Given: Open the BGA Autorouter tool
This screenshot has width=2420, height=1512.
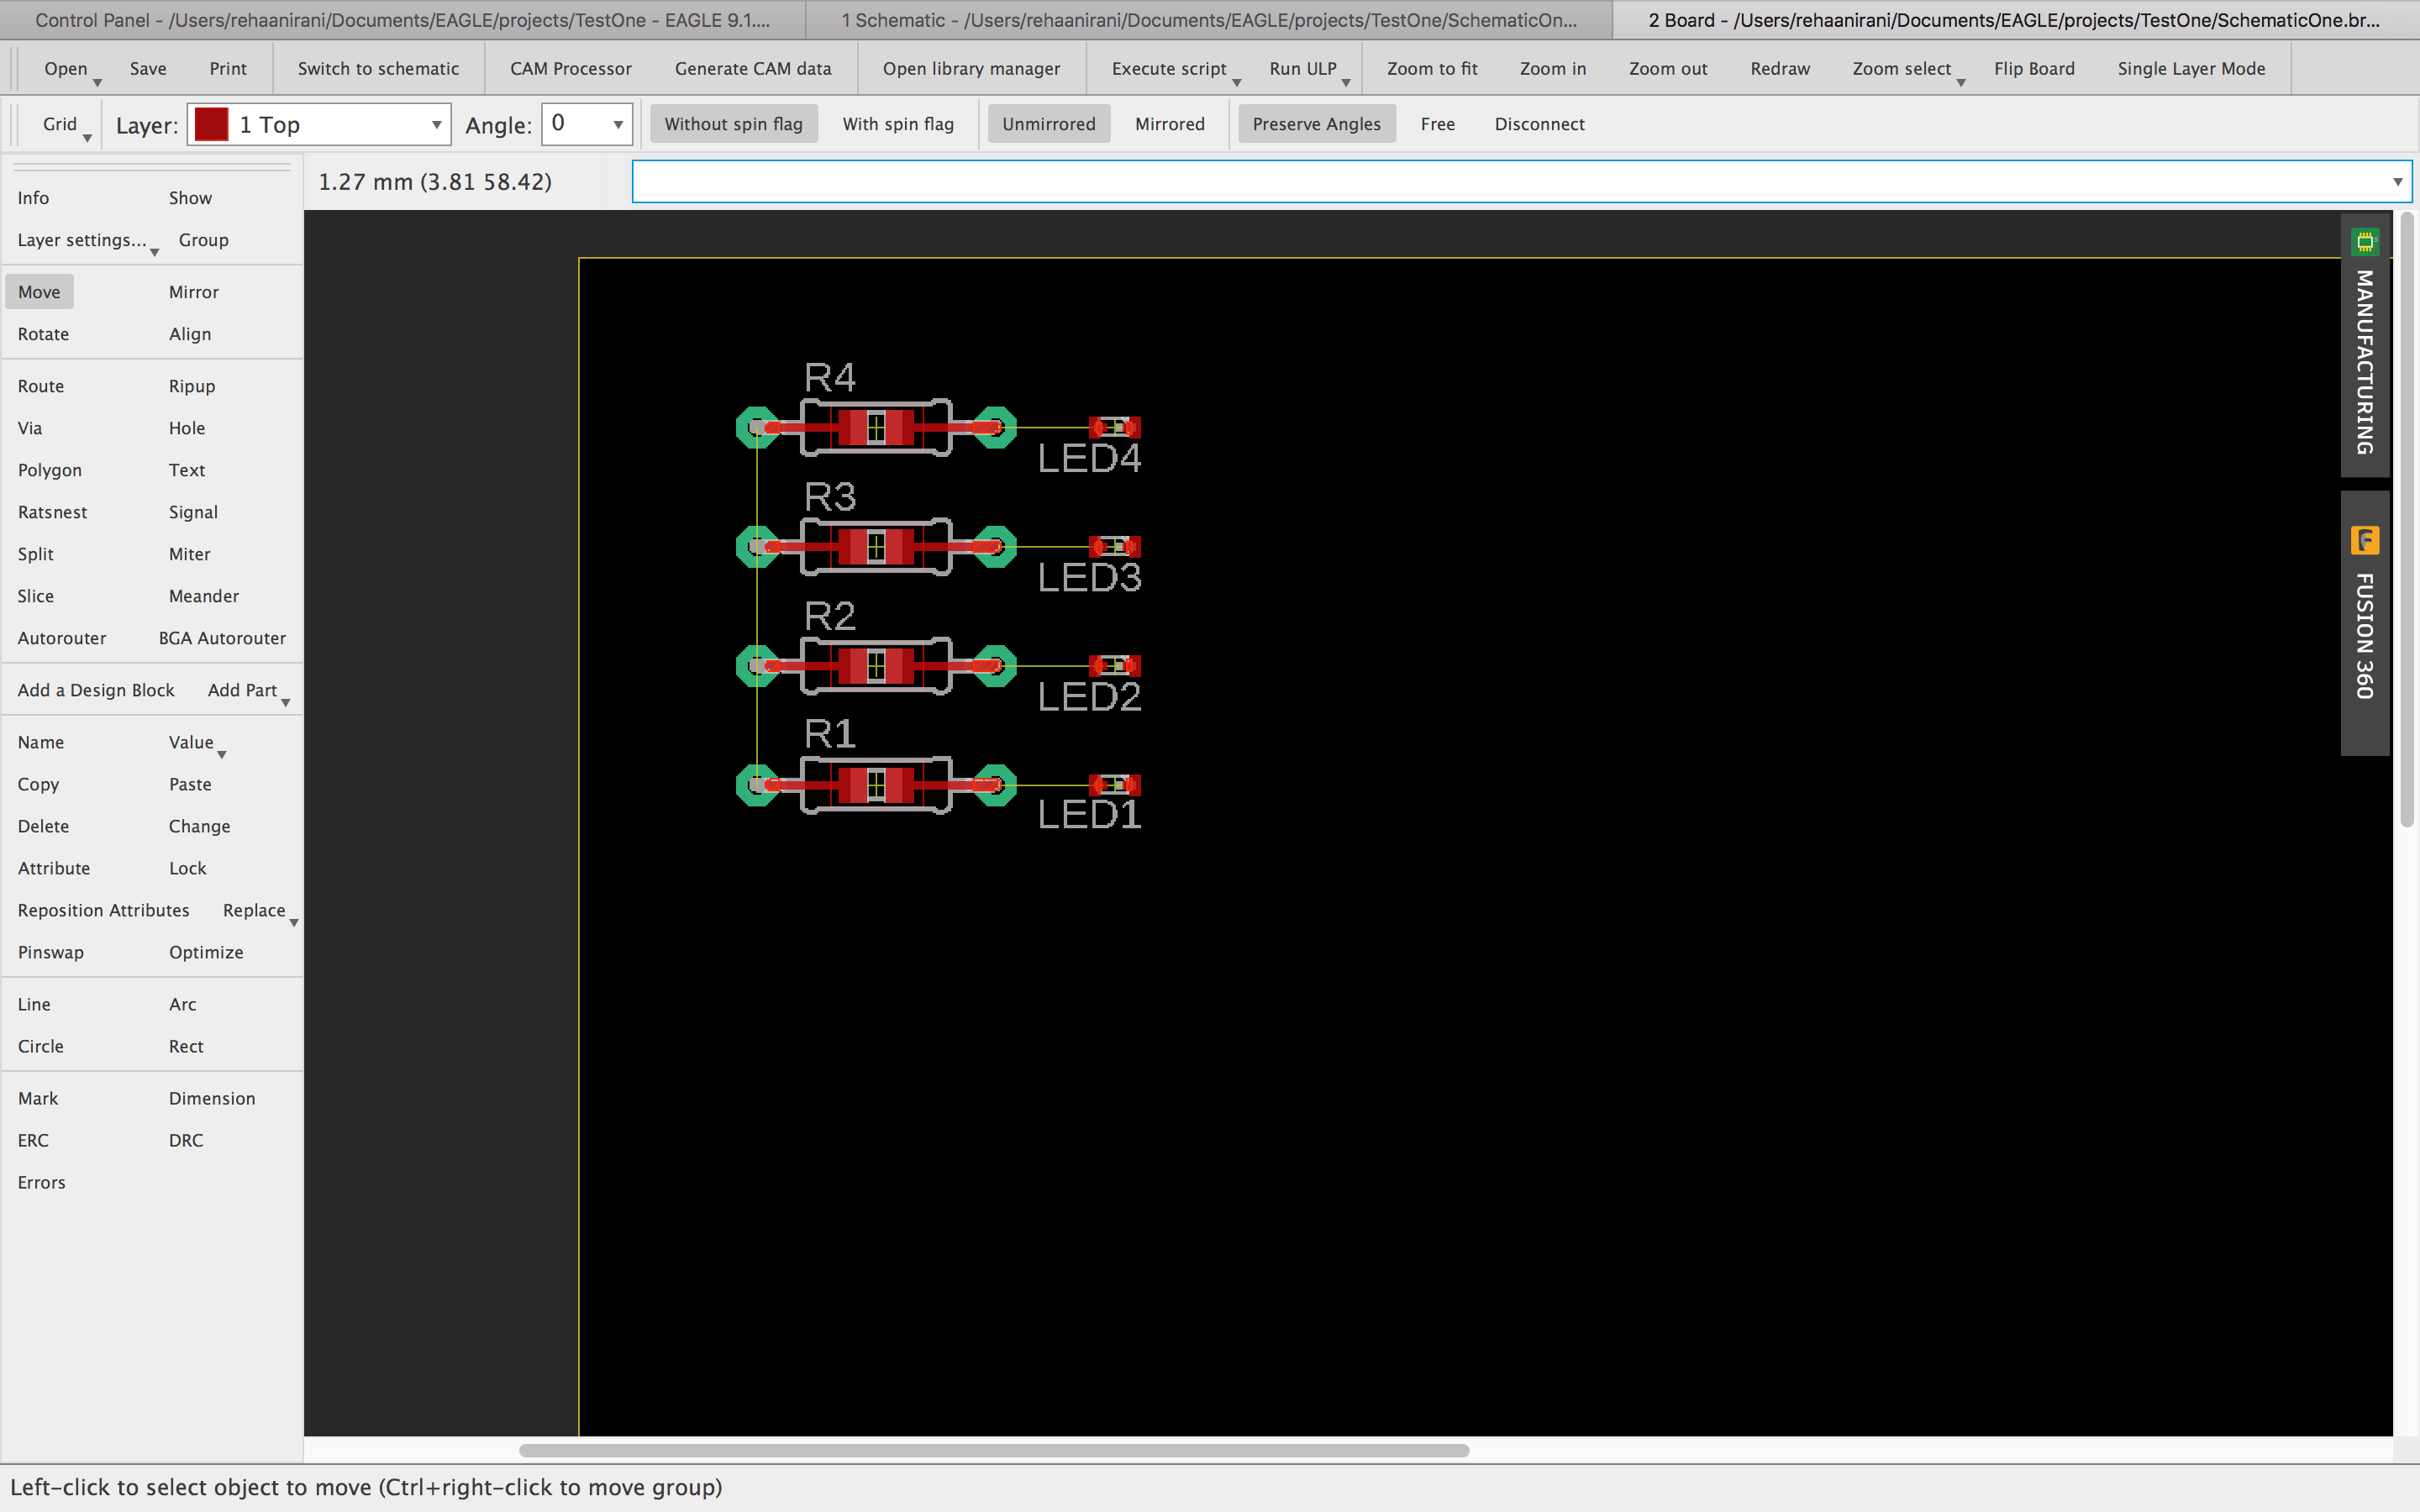Looking at the screenshot, I should click(221, 638).
